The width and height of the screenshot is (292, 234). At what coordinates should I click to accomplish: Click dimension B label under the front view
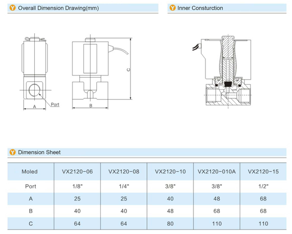click(x=91, y=106)
